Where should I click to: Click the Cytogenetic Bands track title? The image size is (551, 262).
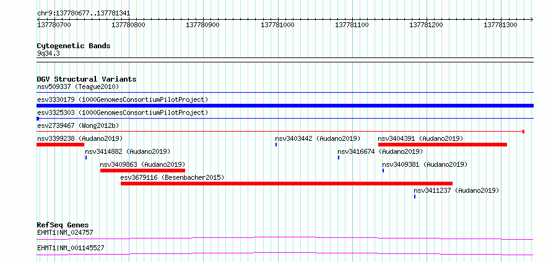click(x=74, y=46)
